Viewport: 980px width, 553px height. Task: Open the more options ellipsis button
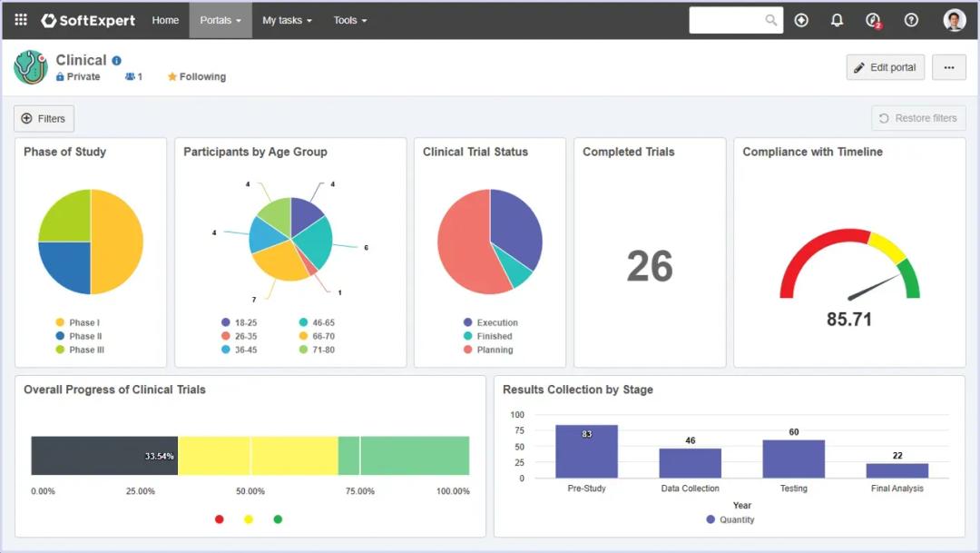[948, 67]
